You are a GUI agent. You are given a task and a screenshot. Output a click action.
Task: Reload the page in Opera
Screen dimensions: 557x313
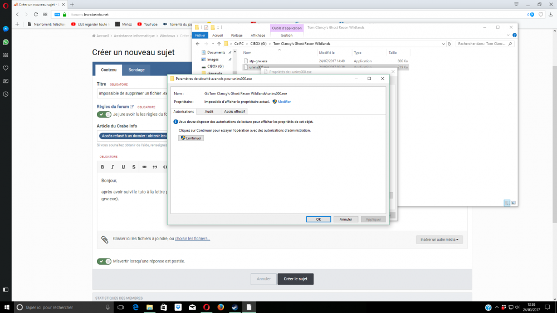36,14
